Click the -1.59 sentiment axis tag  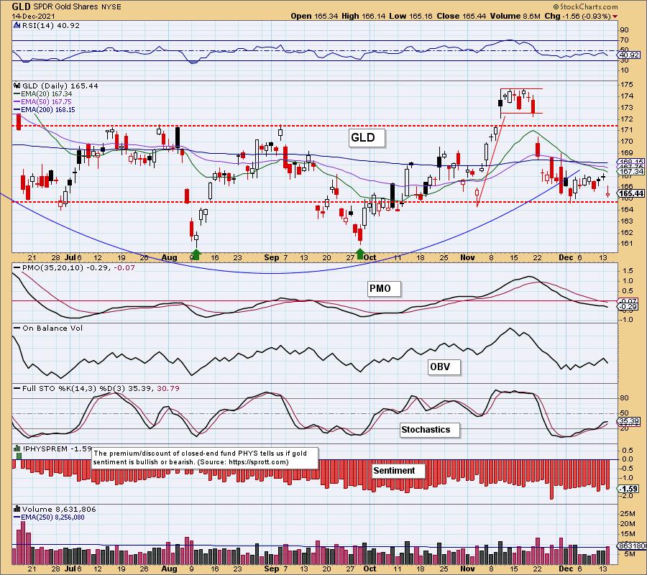629,489
